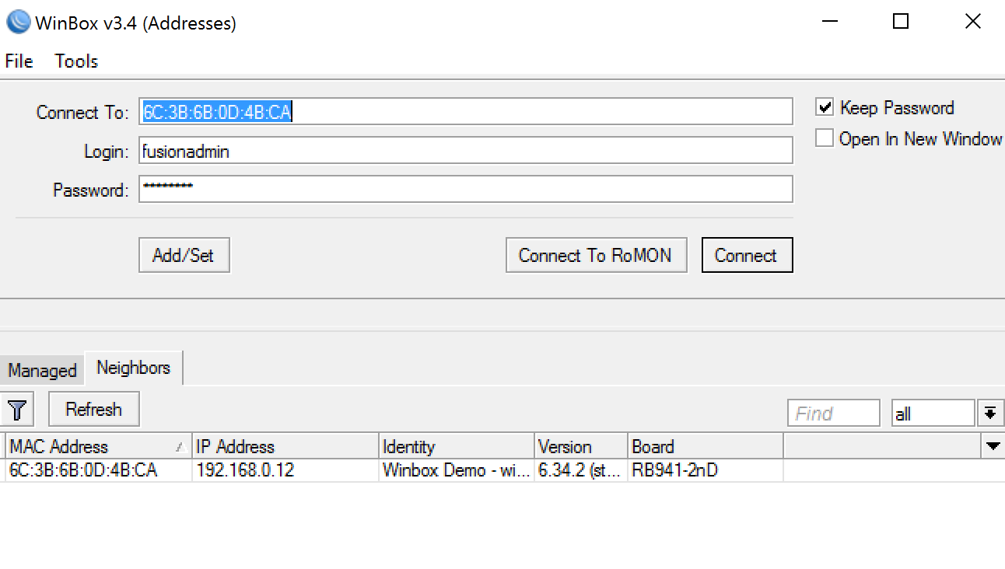Click the Find search box

833,414
